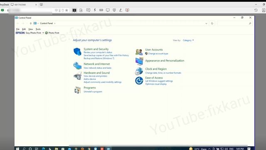Open the AnyDesk display settings icon
266x150 pixels.
pyautogui.click(x=108, y=10)
